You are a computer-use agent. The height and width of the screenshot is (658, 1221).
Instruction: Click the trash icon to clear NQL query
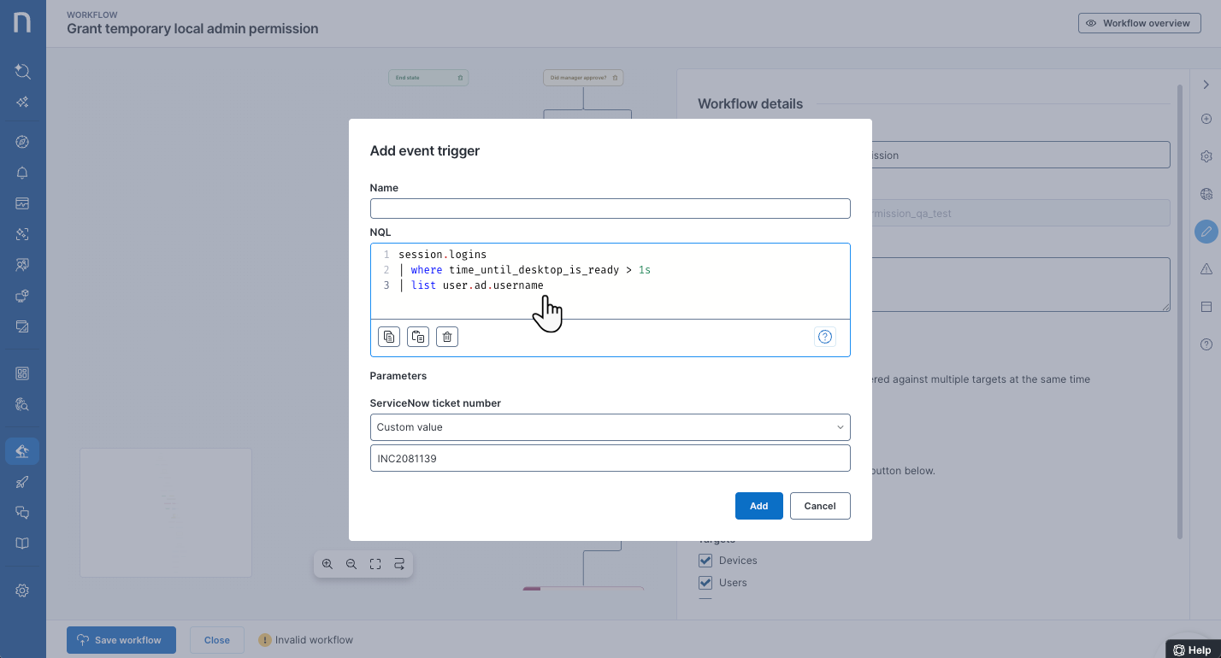[x=447, y=337]
